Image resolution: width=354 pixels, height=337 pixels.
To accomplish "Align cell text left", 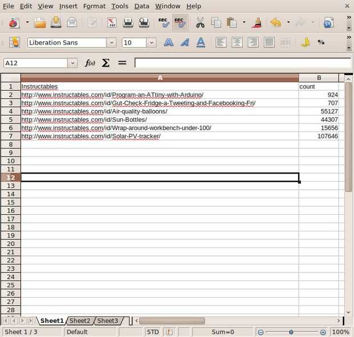I will [x=221, y=42].
